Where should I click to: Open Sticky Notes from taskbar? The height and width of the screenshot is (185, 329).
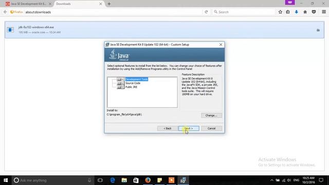pyautogui.click(x=160, y=180)
